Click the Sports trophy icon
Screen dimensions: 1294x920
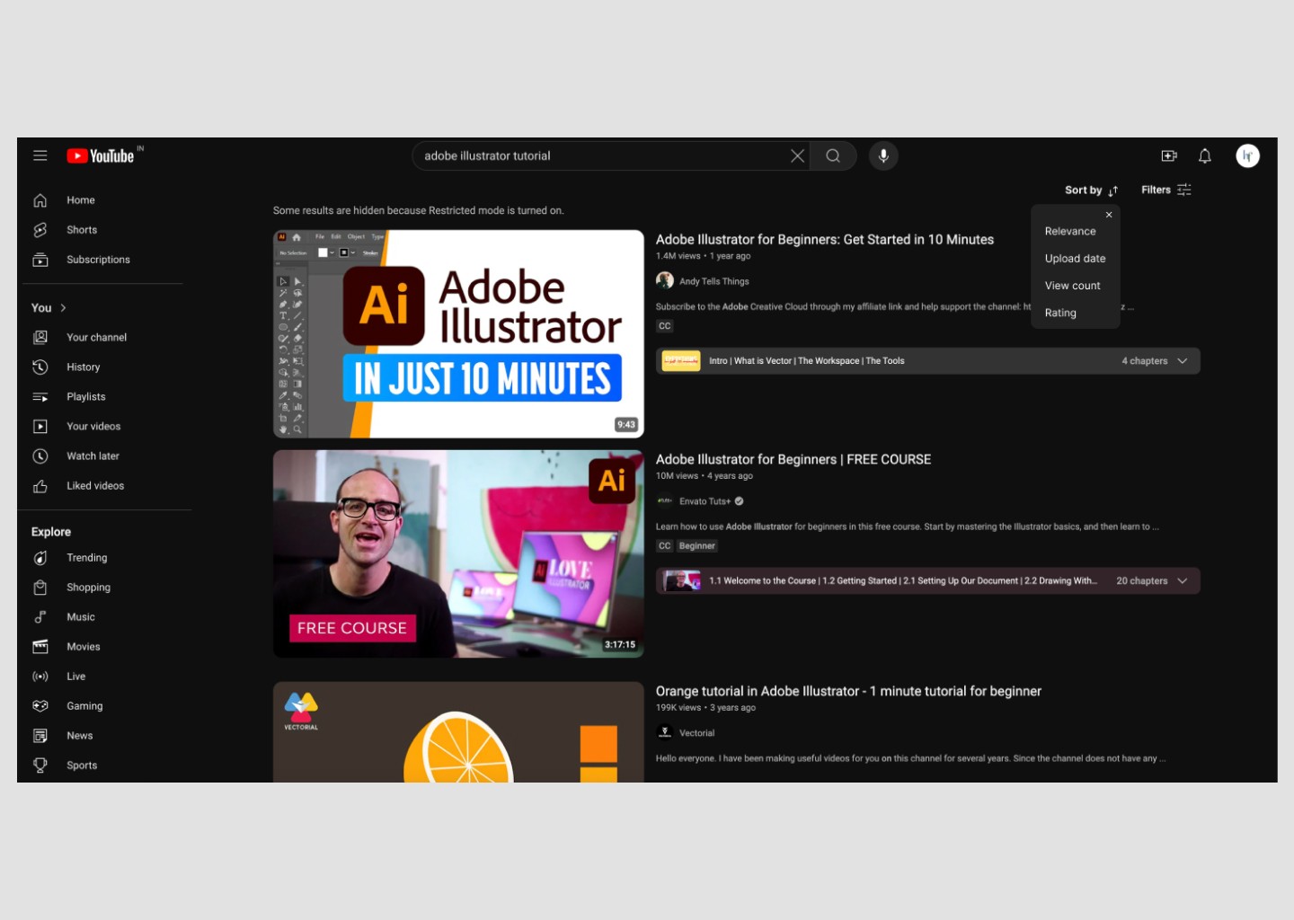(40, 765)
